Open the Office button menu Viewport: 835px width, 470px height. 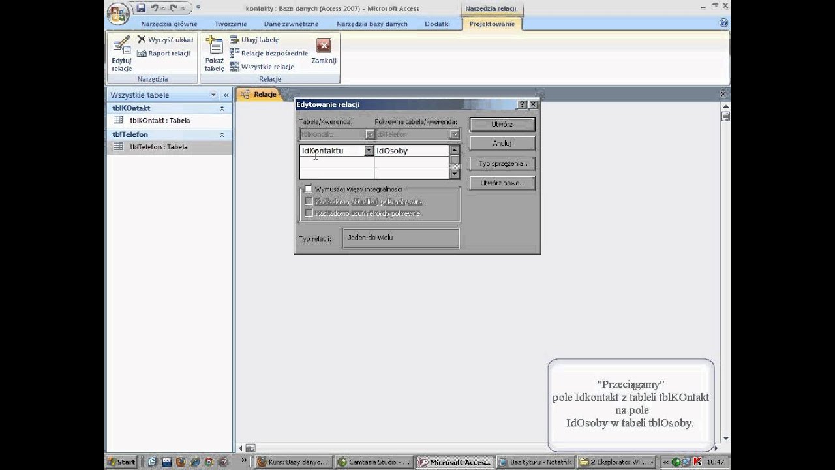click(118, 12)
